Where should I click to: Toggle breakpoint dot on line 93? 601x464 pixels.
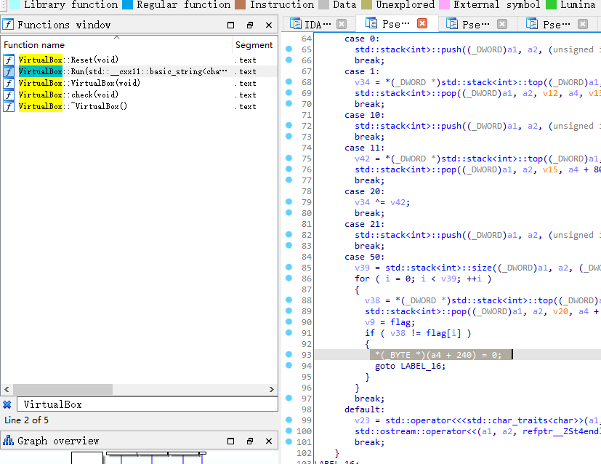(x=289, y=354)
